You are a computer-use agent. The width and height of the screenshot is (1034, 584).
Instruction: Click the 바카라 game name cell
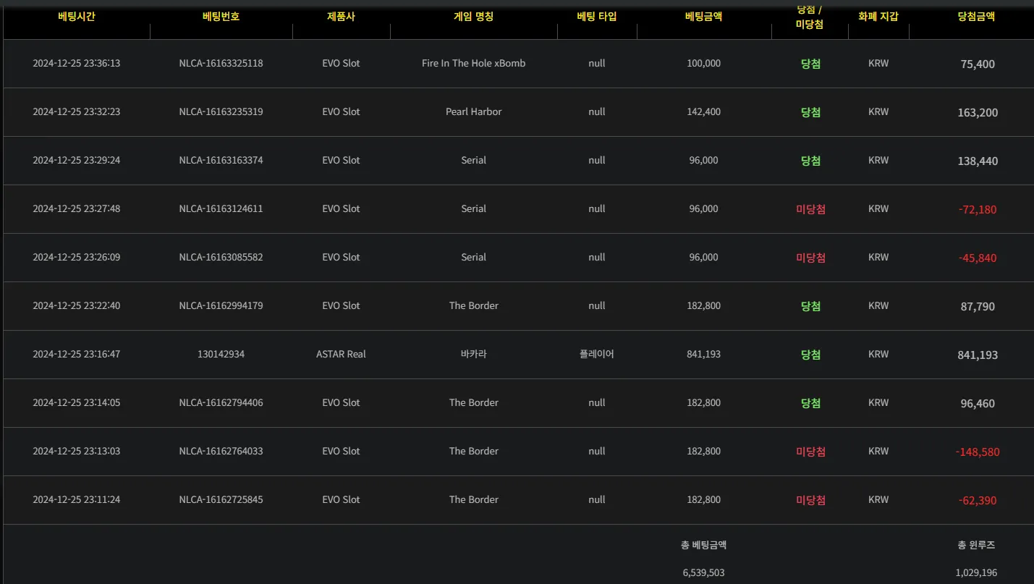pyautogui.click(x=473, y=354)
